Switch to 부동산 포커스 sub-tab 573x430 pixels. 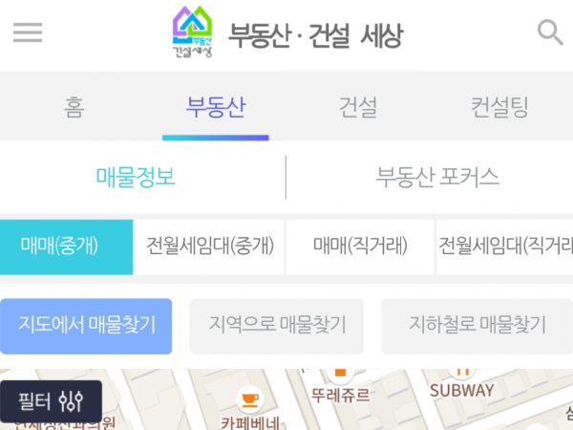click(437, 178)
